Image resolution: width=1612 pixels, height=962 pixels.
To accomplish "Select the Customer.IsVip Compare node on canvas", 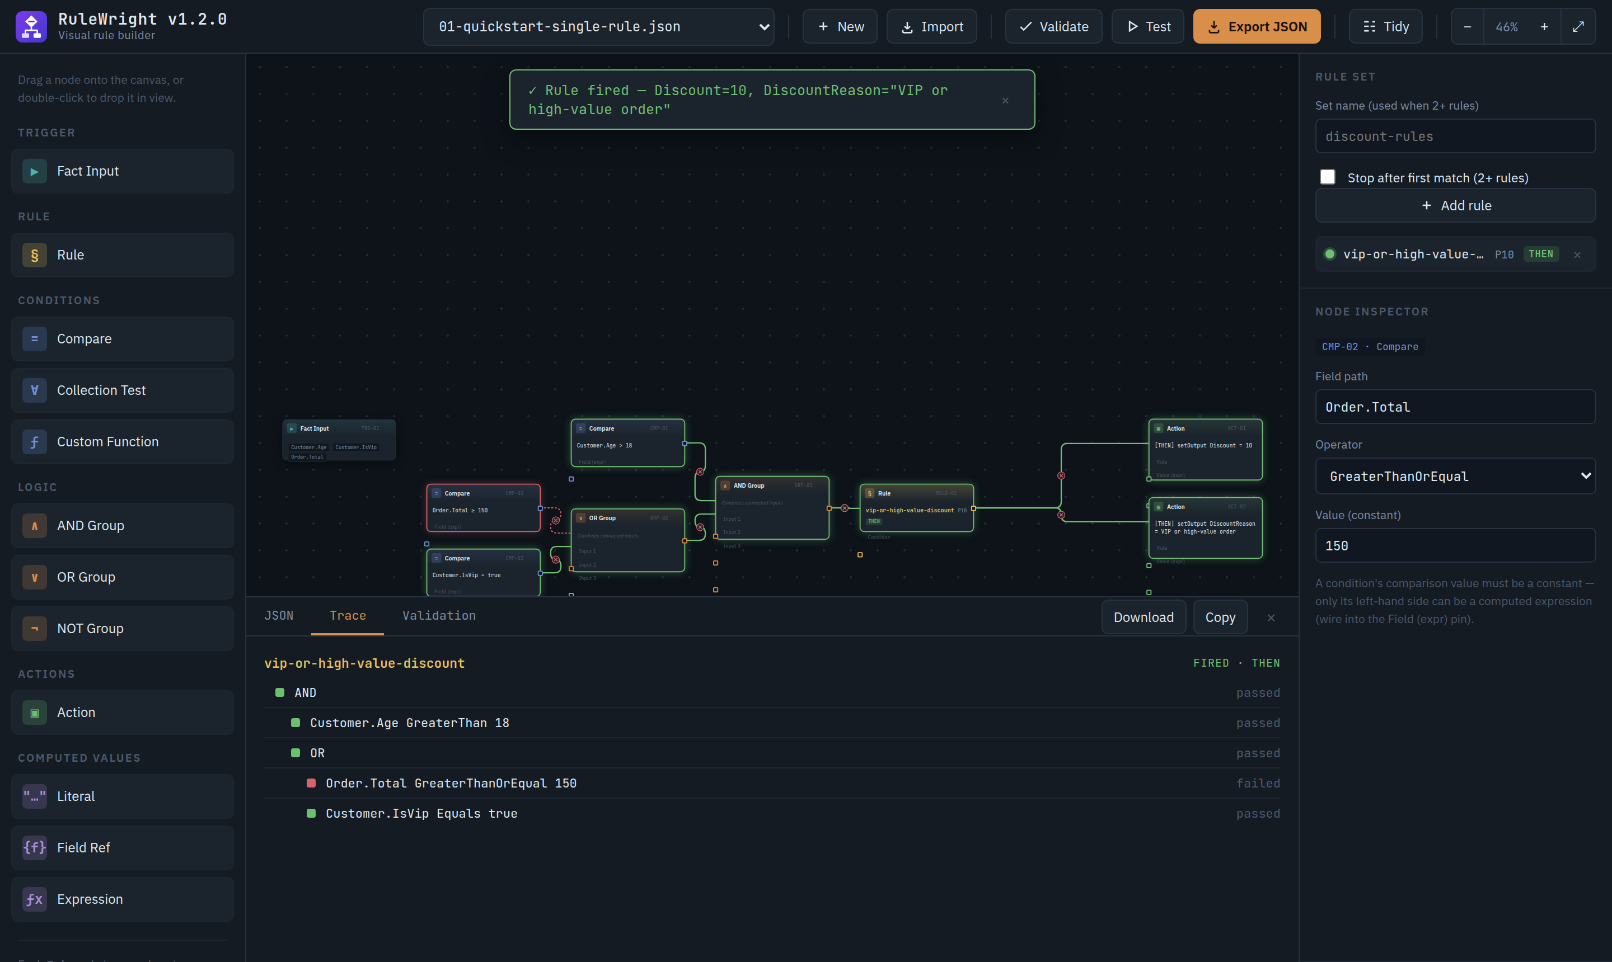I will [483, 573].
